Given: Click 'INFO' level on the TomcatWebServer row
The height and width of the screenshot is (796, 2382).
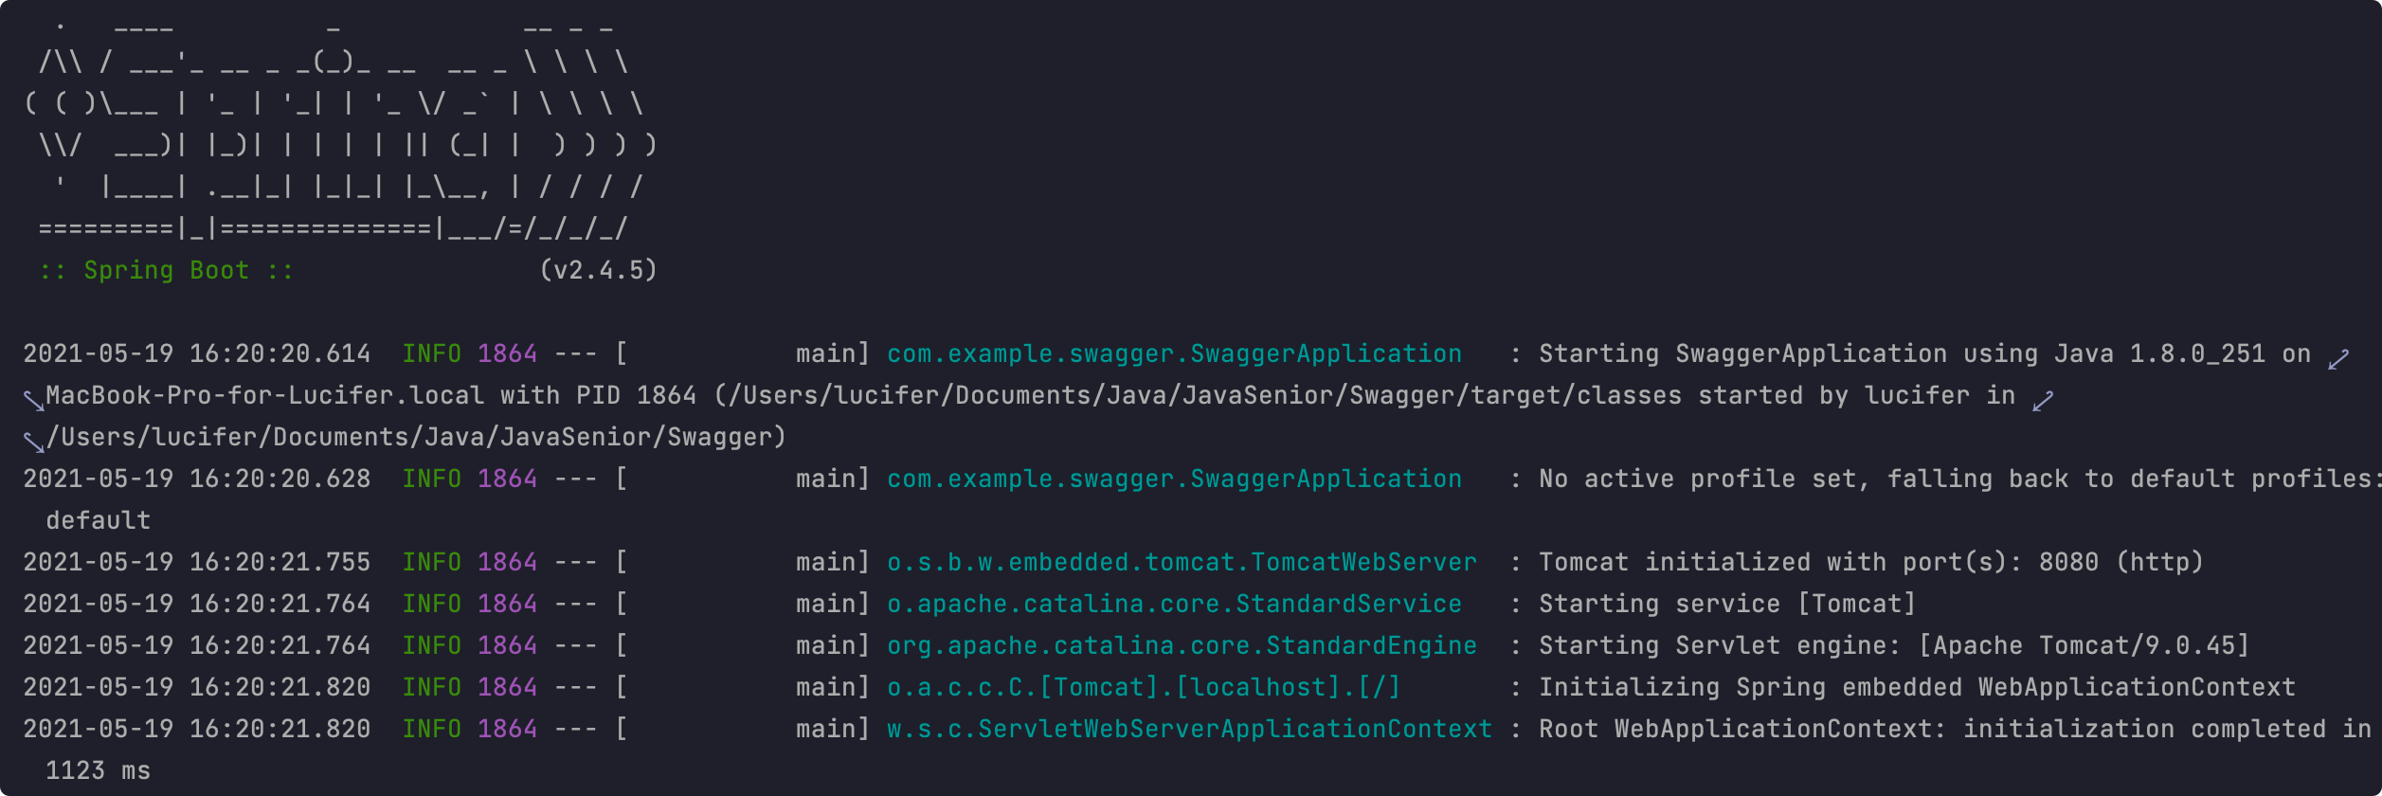Looking at the screenshot, I should point(432,562).
